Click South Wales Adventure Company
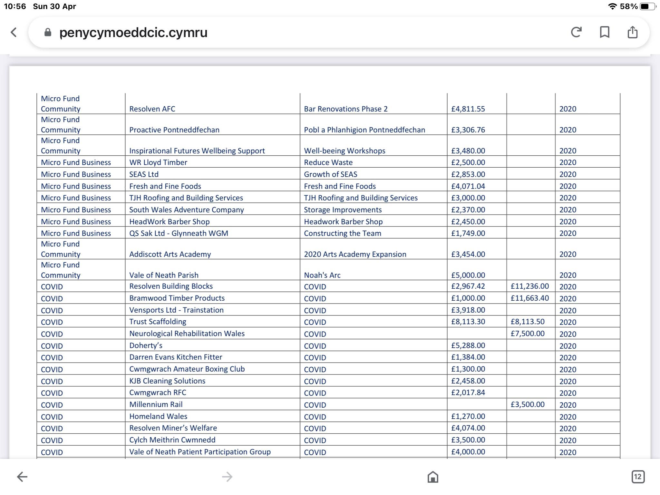This screenshot has width=660, height=495. 186,210
